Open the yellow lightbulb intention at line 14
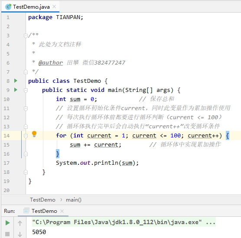Image resolution: width=241 pixels, height=238 pixels. coord(34,134)
